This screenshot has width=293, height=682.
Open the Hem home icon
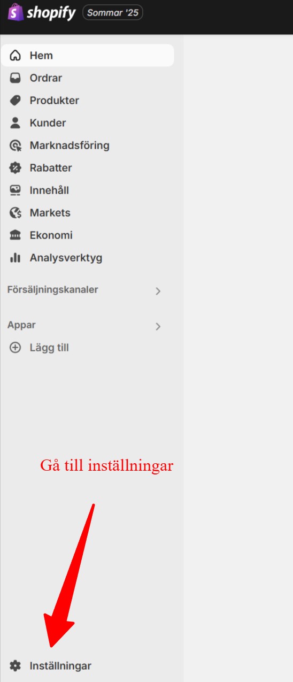(16, 56)
